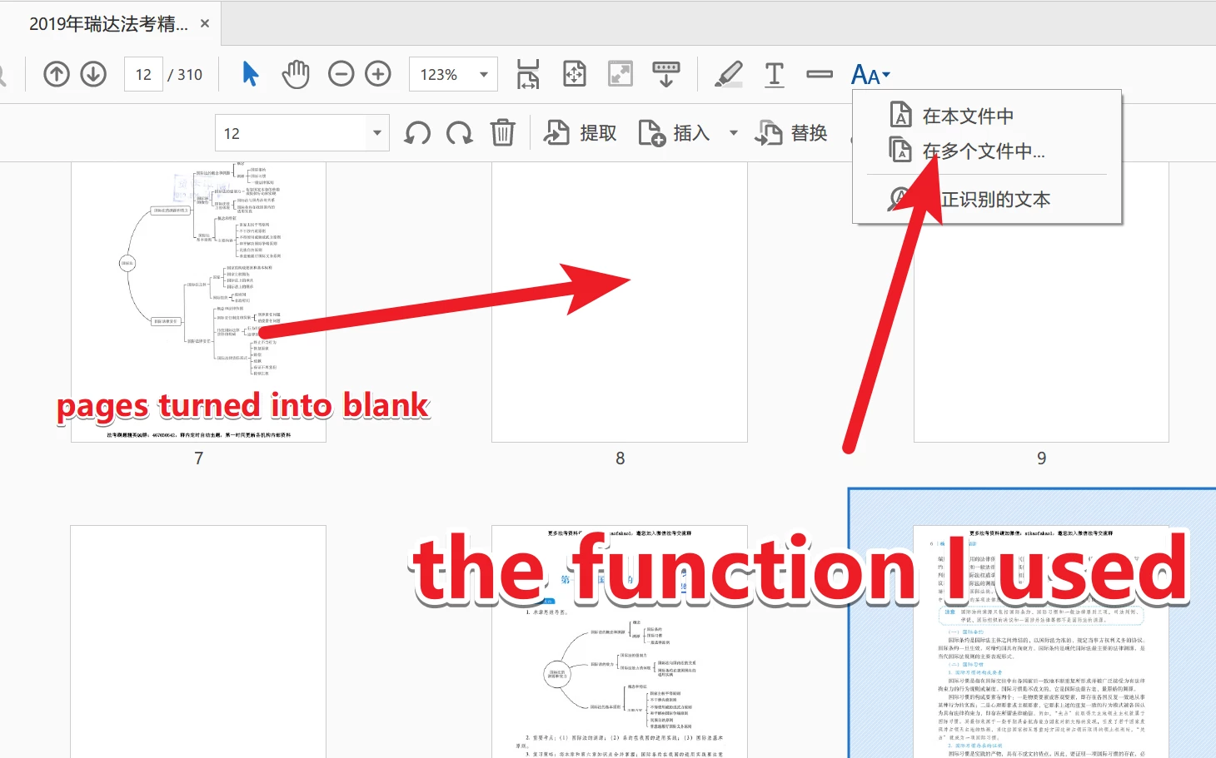Select the page thumbnail below page 8
Viewport: 1216px width, 758px height.
pyautogui.click(x=620, y=641)
